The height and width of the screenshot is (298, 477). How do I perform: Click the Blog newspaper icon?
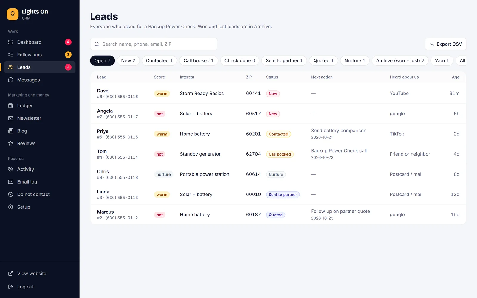coord(11,131)
